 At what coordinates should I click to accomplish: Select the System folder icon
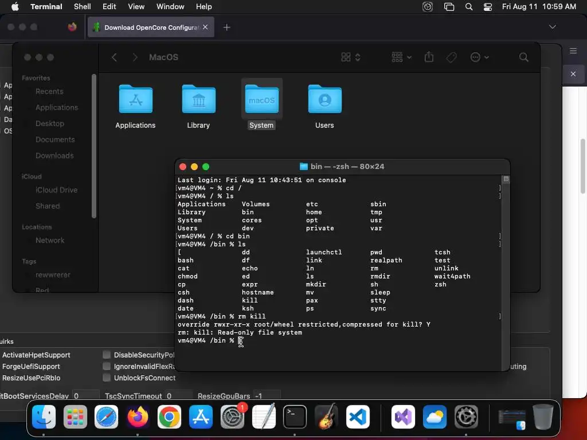(x=261, y=99)
